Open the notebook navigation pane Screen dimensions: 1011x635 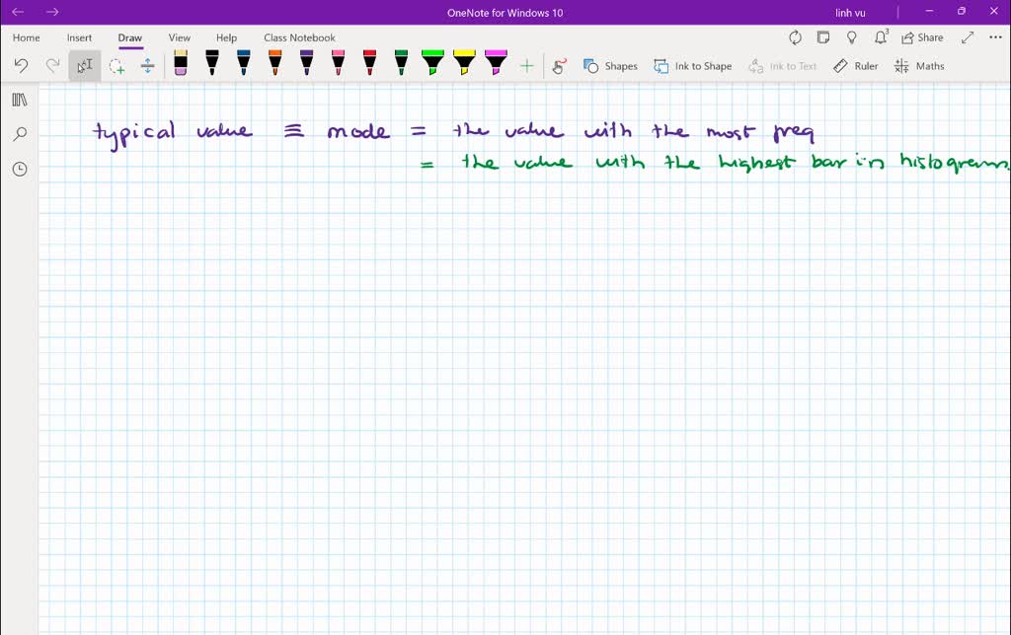[x=19, y=100]
